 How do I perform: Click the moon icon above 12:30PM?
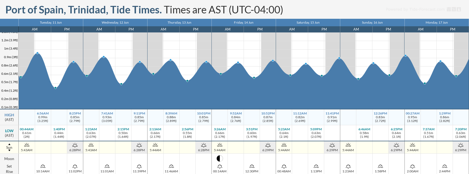(x=252, y=166)
